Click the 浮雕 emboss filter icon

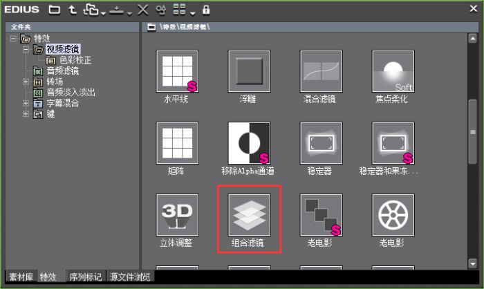249,71
